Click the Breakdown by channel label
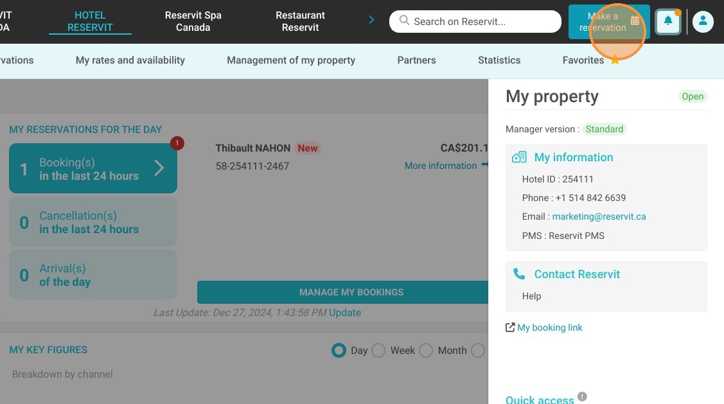The height and width of the screenshot is (404, 724). point(62,374)
